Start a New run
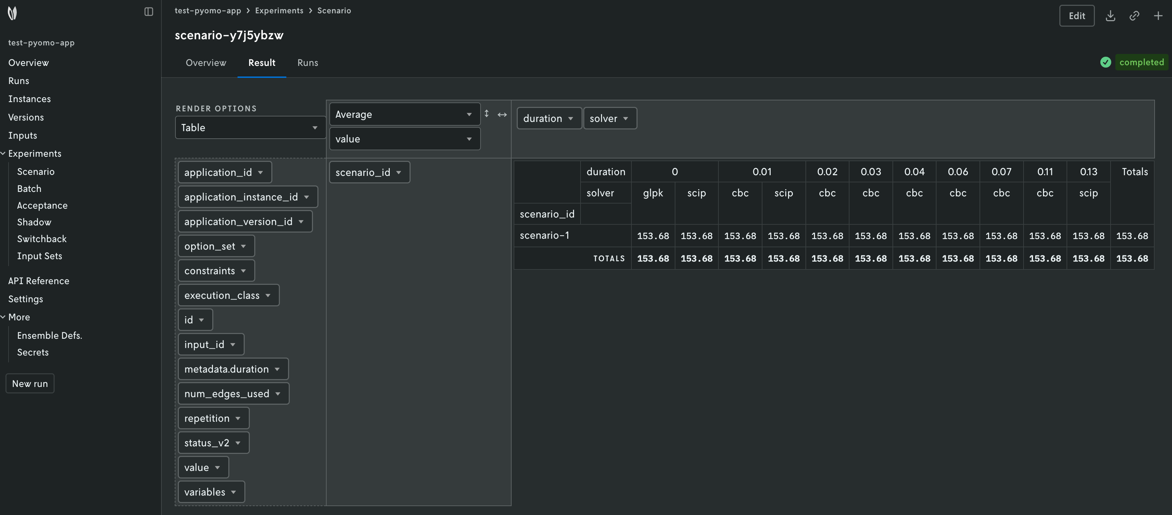1172x515 pixels. [30, 384]
